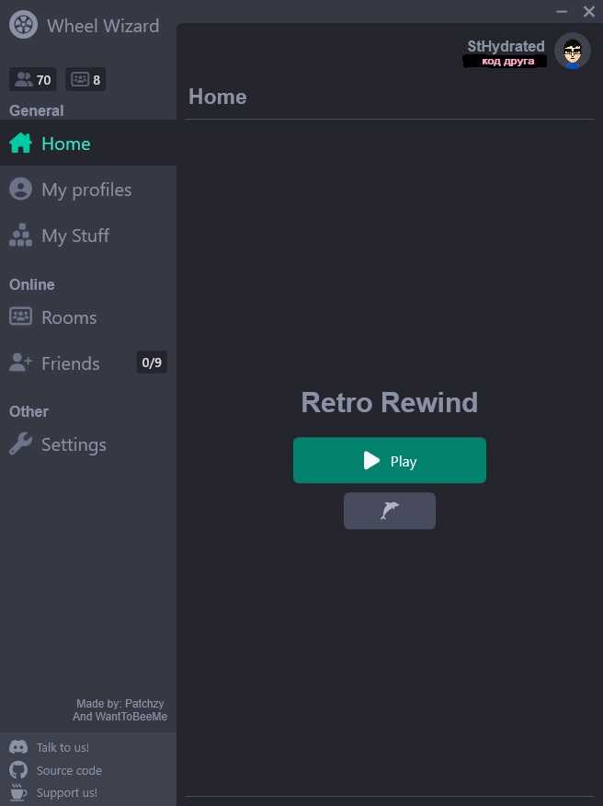Click the Mii avatar profile picture

pos(573,52)
